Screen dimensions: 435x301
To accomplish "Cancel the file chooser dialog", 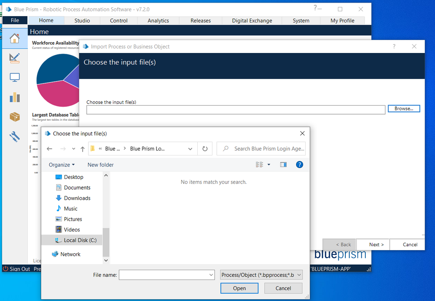I will click(x=283, y=288).
